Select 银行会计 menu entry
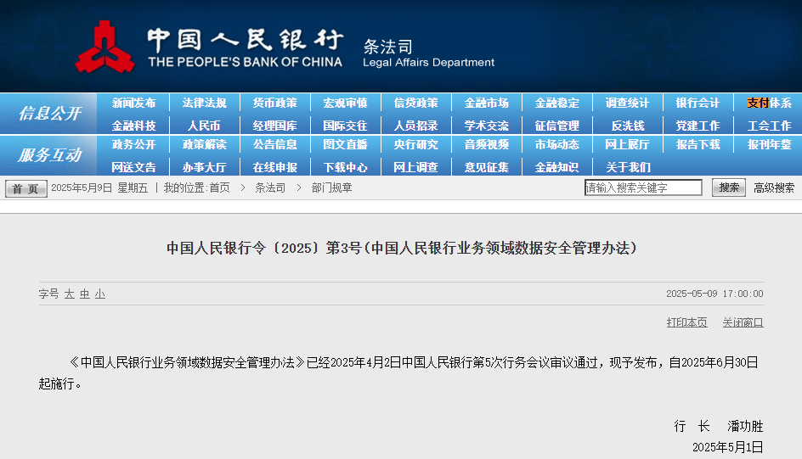 698,104
